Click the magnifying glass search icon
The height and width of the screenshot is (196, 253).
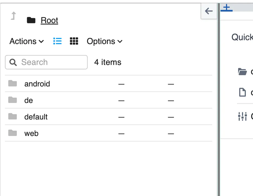(x=13, y=62)
